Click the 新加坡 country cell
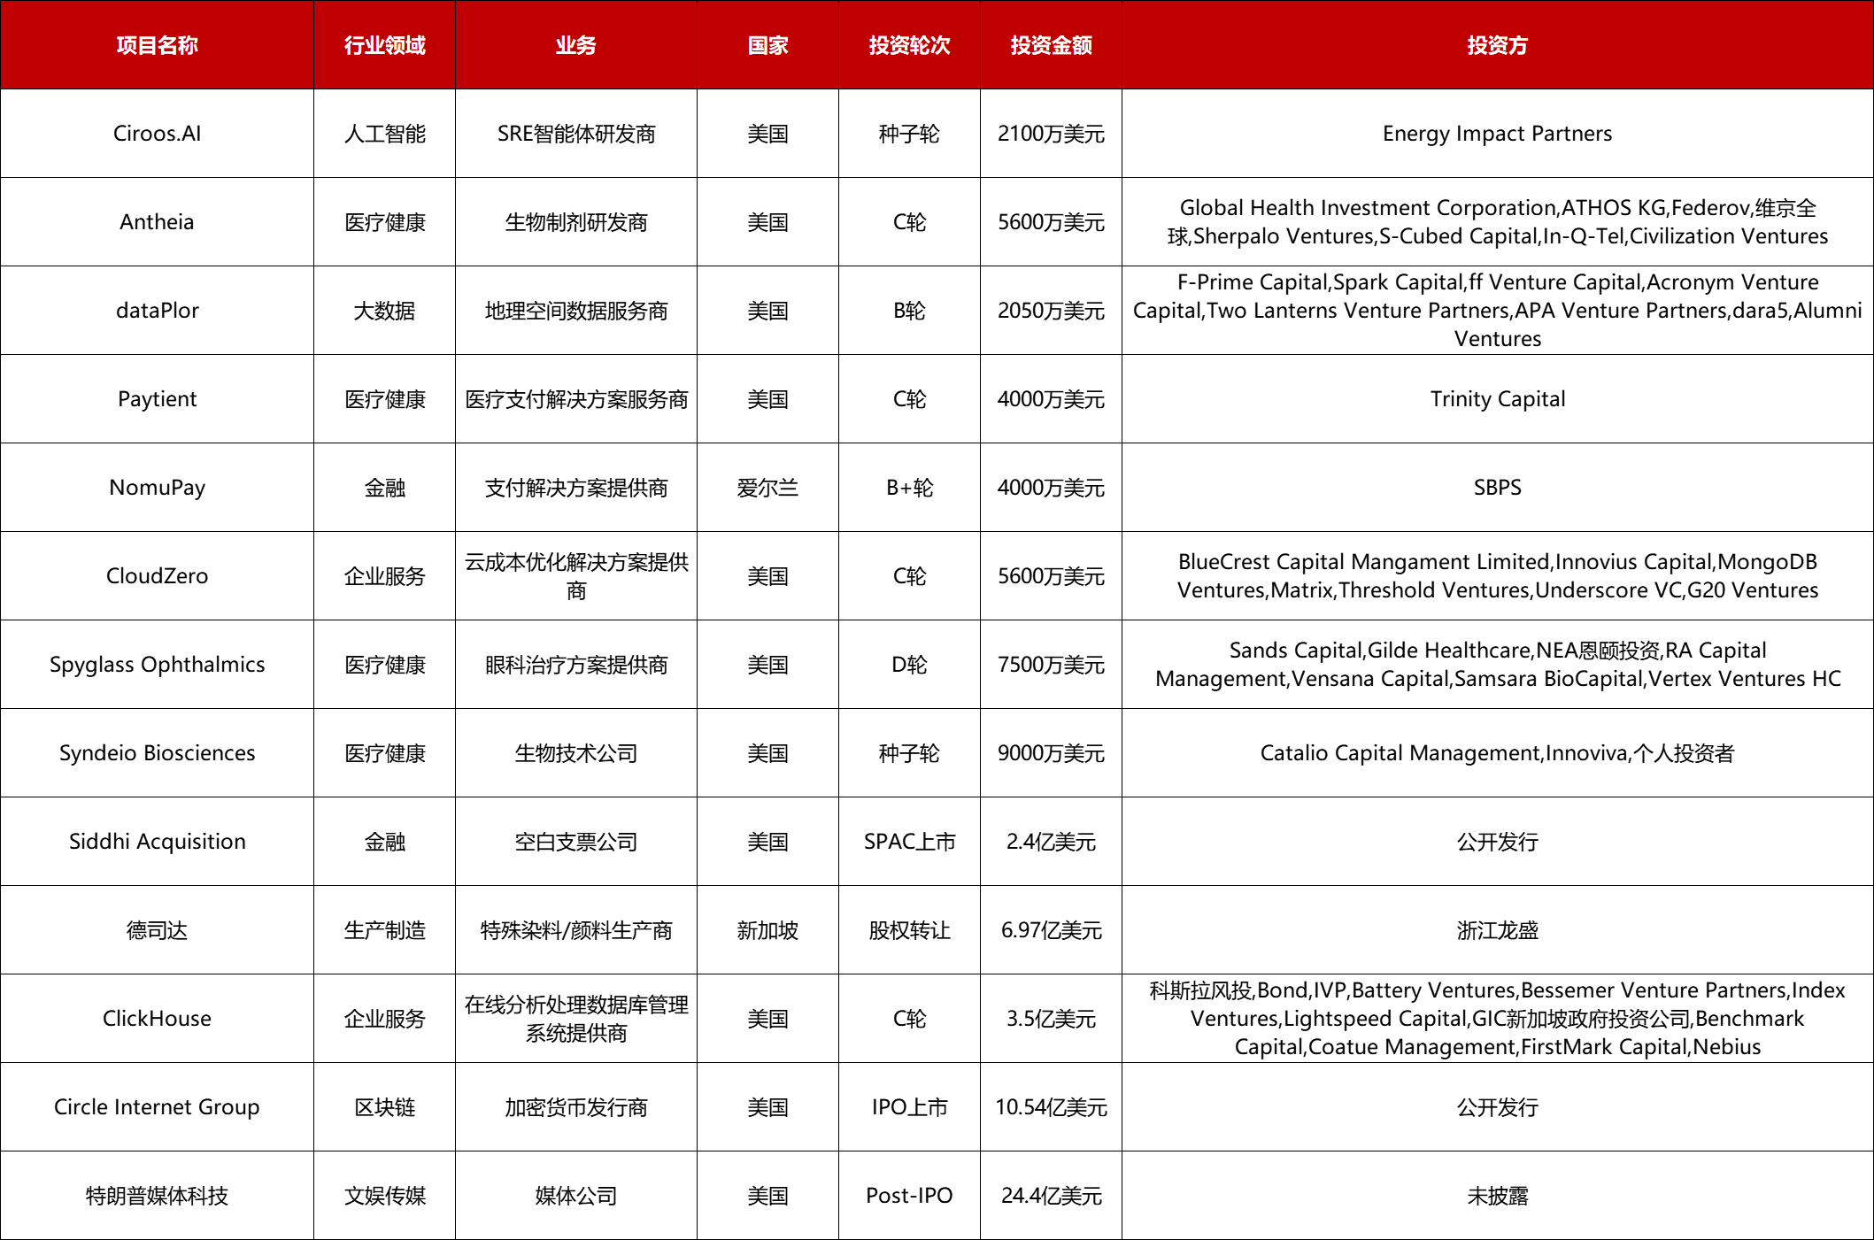Image resolution: width=1874 pixels, height=1240 pixels. point(767,930)
